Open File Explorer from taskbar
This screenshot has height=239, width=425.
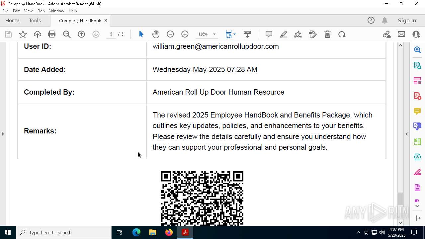[x=152, y=232]
